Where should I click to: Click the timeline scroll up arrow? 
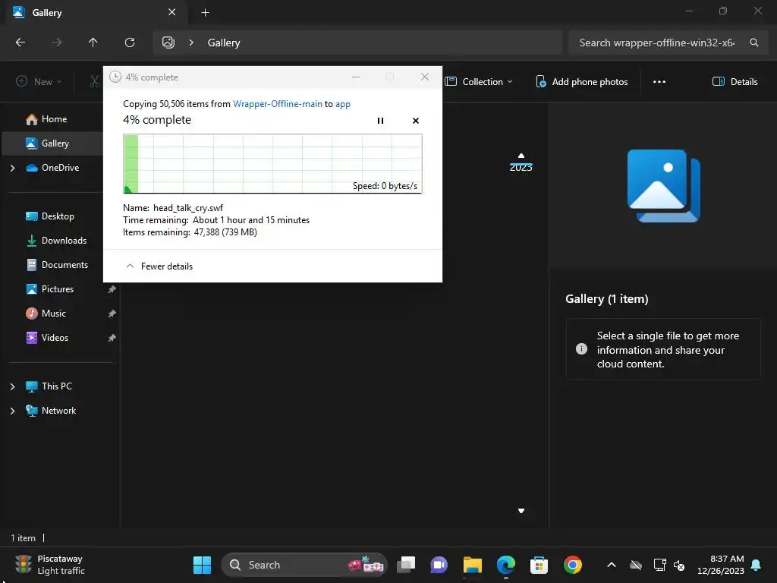pos(521,156)
